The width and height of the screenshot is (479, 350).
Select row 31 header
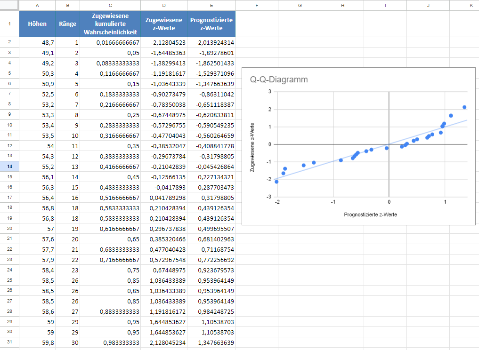tap(9, 342)
